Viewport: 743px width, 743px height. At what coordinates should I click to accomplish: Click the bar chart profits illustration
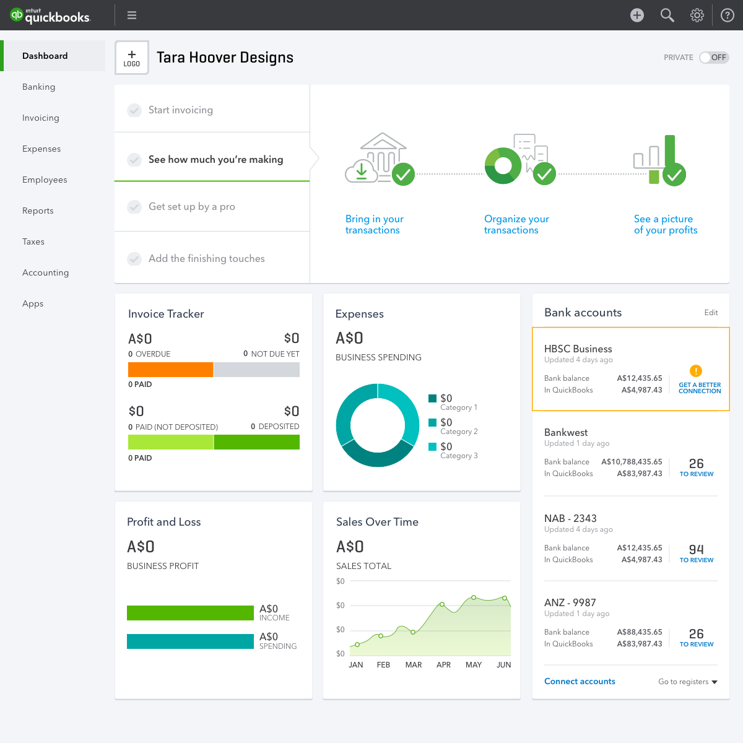coord(659,160)
